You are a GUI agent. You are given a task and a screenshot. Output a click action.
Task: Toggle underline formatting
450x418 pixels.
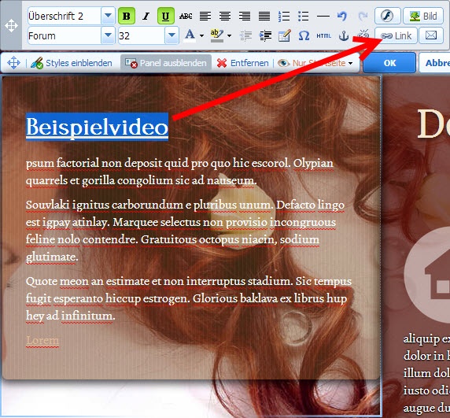165,16
